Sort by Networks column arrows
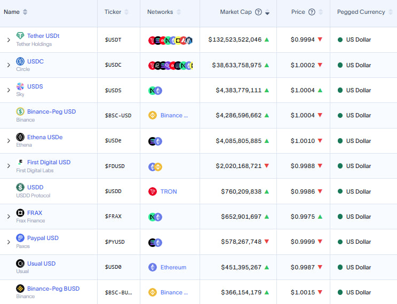The height and width of the screenshot is (304, 397). (x=179, y=12)
